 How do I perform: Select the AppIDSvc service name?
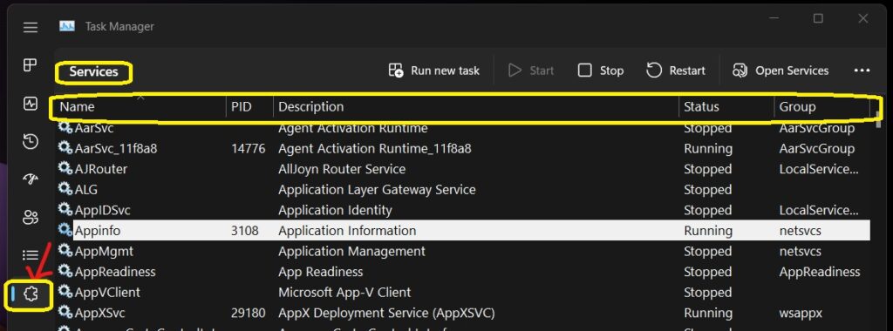click(103, 210)
